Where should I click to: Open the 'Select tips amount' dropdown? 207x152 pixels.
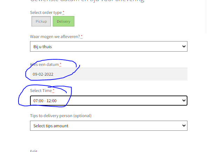tap(109, 126)
